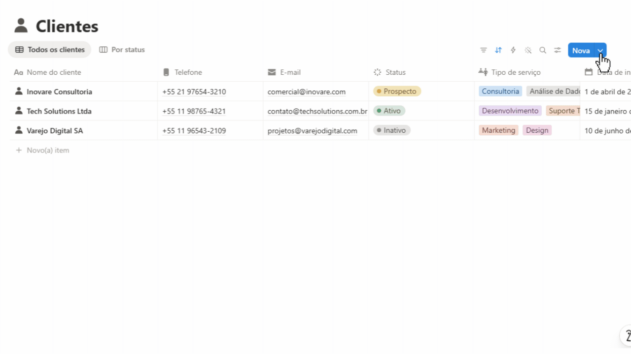Select the Prospecto status tag
Viewport: 631px width, 354px height.
coord(397,91)
